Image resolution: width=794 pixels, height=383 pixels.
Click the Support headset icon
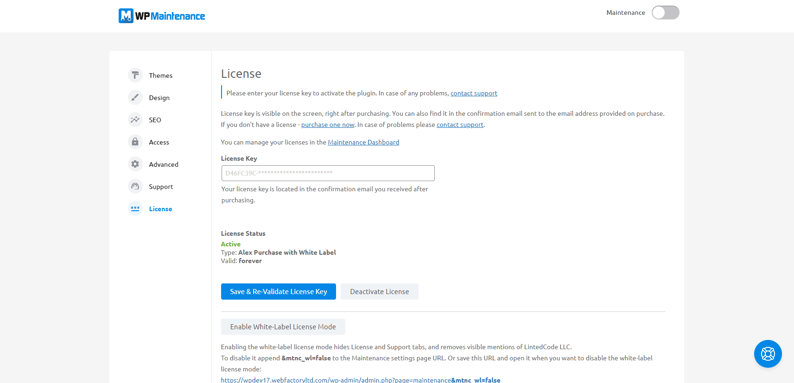(x=135, y=186)
